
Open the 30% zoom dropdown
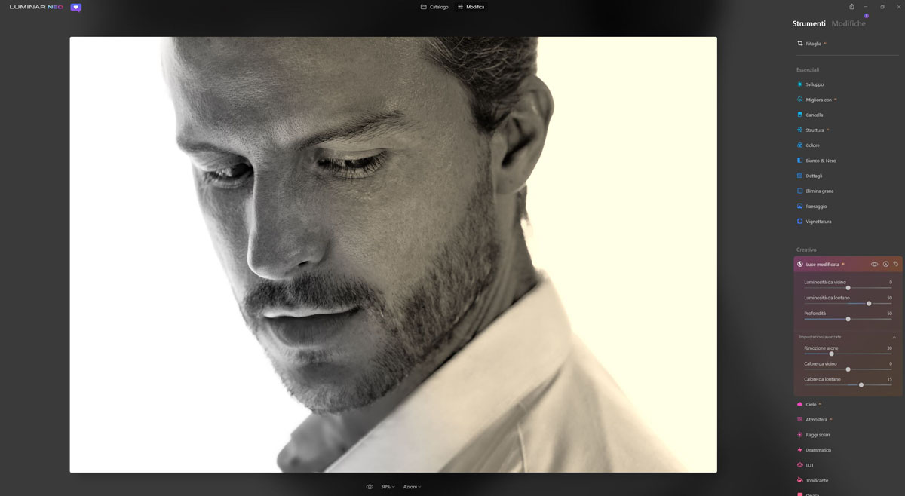tap(387, 487)
